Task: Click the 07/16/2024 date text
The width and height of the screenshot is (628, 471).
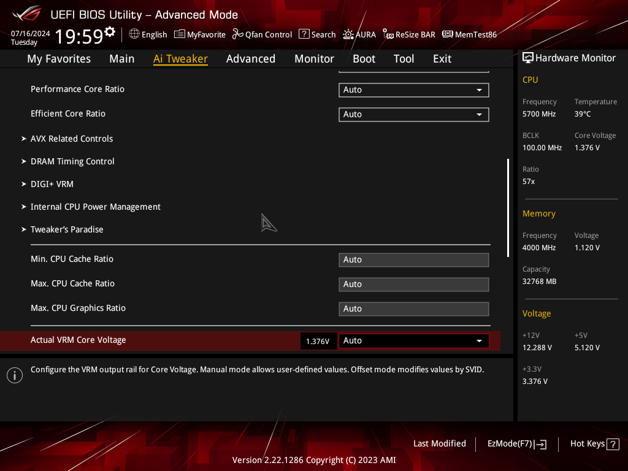Action: click(31, 34)
